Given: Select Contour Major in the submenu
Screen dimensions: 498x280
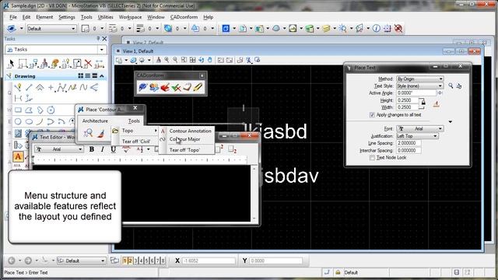Looking at the screenshot, I should click(184, 139).
